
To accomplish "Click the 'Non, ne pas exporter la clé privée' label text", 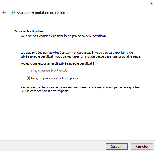I will 55,78.
